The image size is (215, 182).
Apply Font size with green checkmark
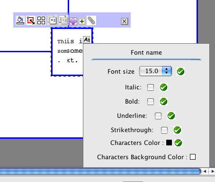(x=180, y=71)
